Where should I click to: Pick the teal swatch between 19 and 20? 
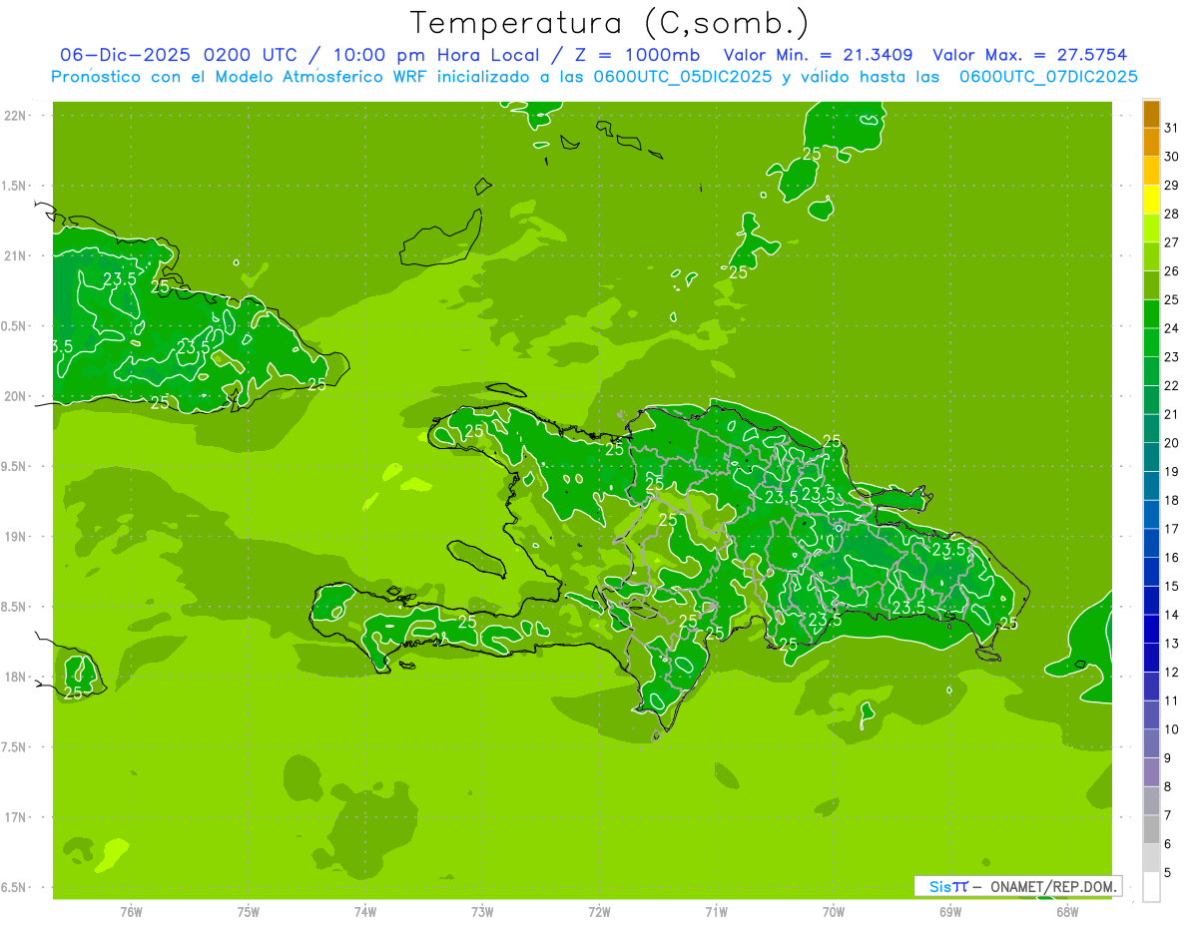[x=1151, y=457]
